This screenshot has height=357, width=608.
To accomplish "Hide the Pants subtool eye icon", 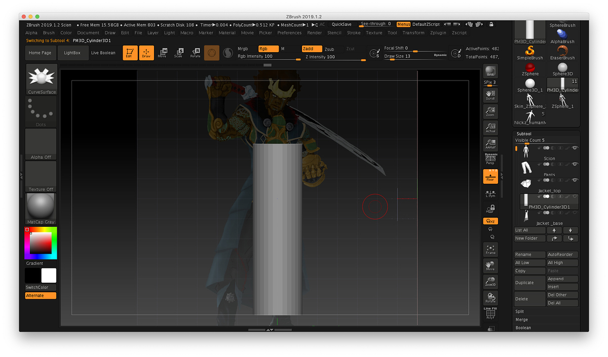I will pyautogui.click(x=575, y=164).
